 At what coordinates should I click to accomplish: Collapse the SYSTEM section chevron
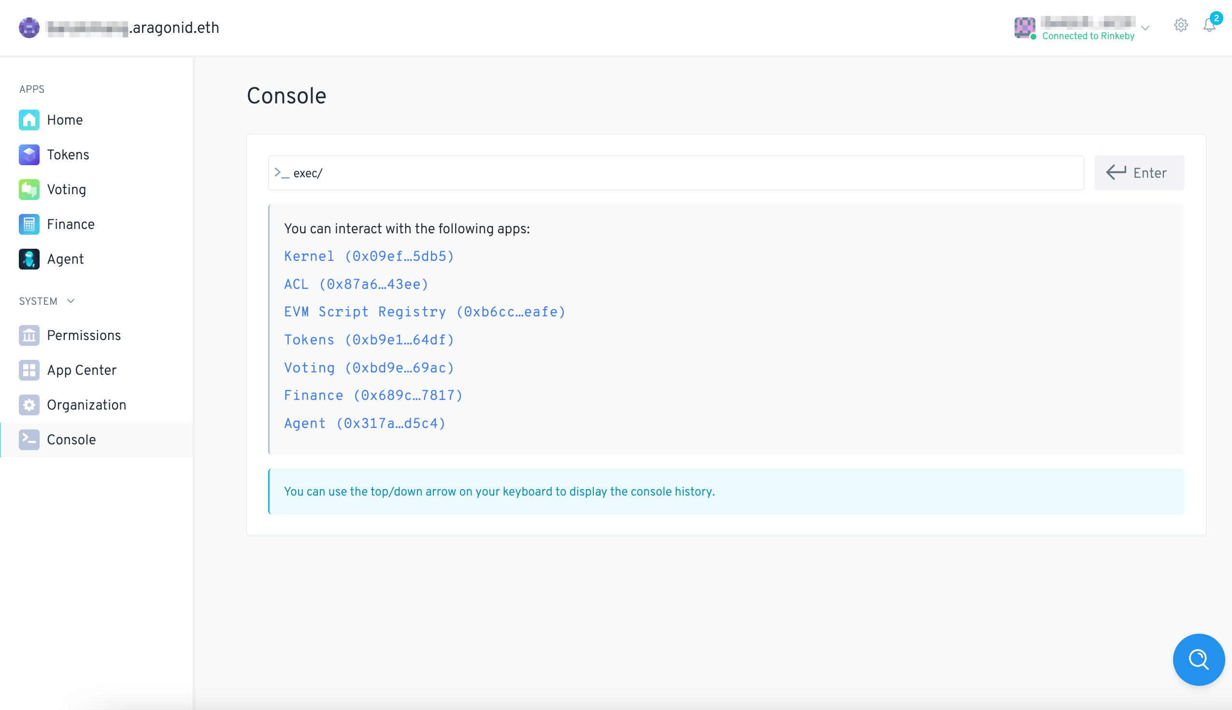coord(71,301)
